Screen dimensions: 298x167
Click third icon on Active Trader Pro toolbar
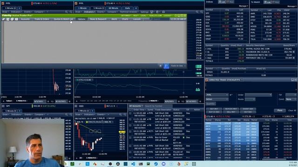[12, 19]
